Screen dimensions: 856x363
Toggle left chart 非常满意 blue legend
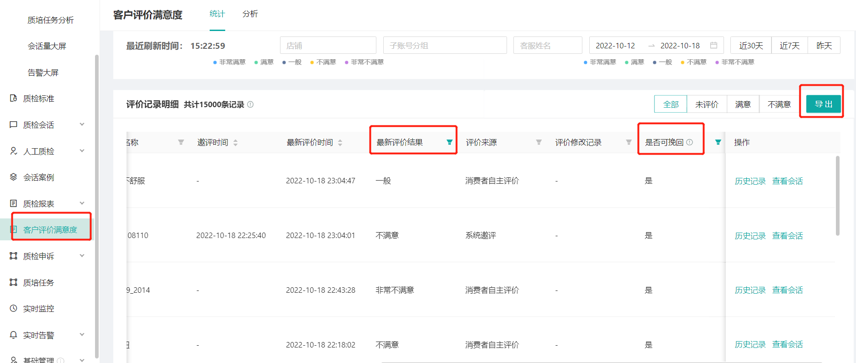click(229, 62)
